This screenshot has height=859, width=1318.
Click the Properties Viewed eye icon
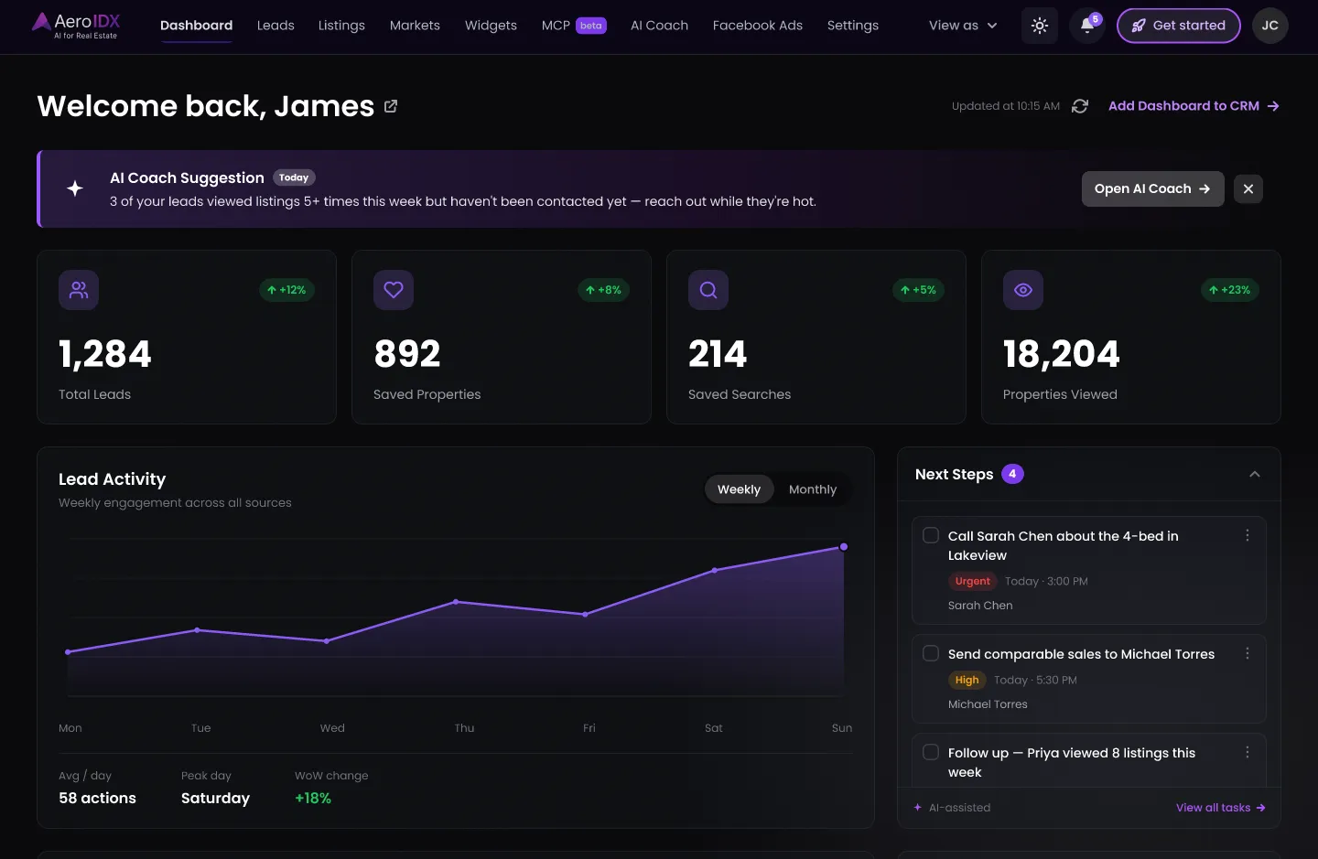[1023, 290]
